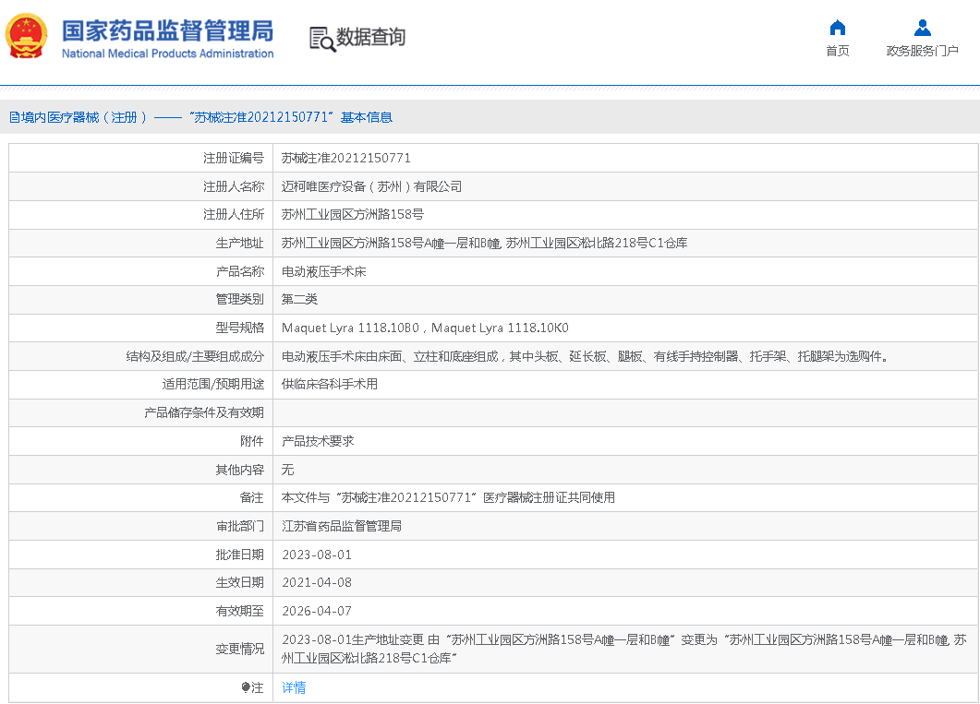Click 产品技术要求 in the attachment row

pyautogui.click(x=318, y=441)
